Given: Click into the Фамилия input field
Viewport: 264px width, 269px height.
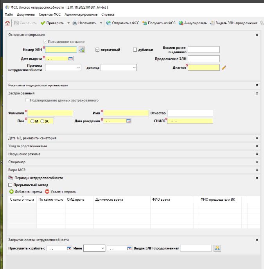Looking at the screenshot, I should [x=50, y=113].
